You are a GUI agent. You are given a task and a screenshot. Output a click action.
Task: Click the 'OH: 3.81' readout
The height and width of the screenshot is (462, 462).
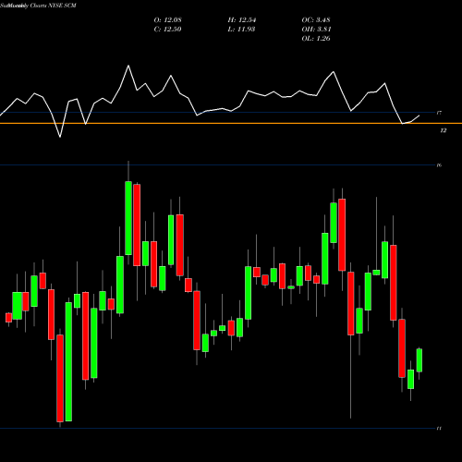click(316, 30)
